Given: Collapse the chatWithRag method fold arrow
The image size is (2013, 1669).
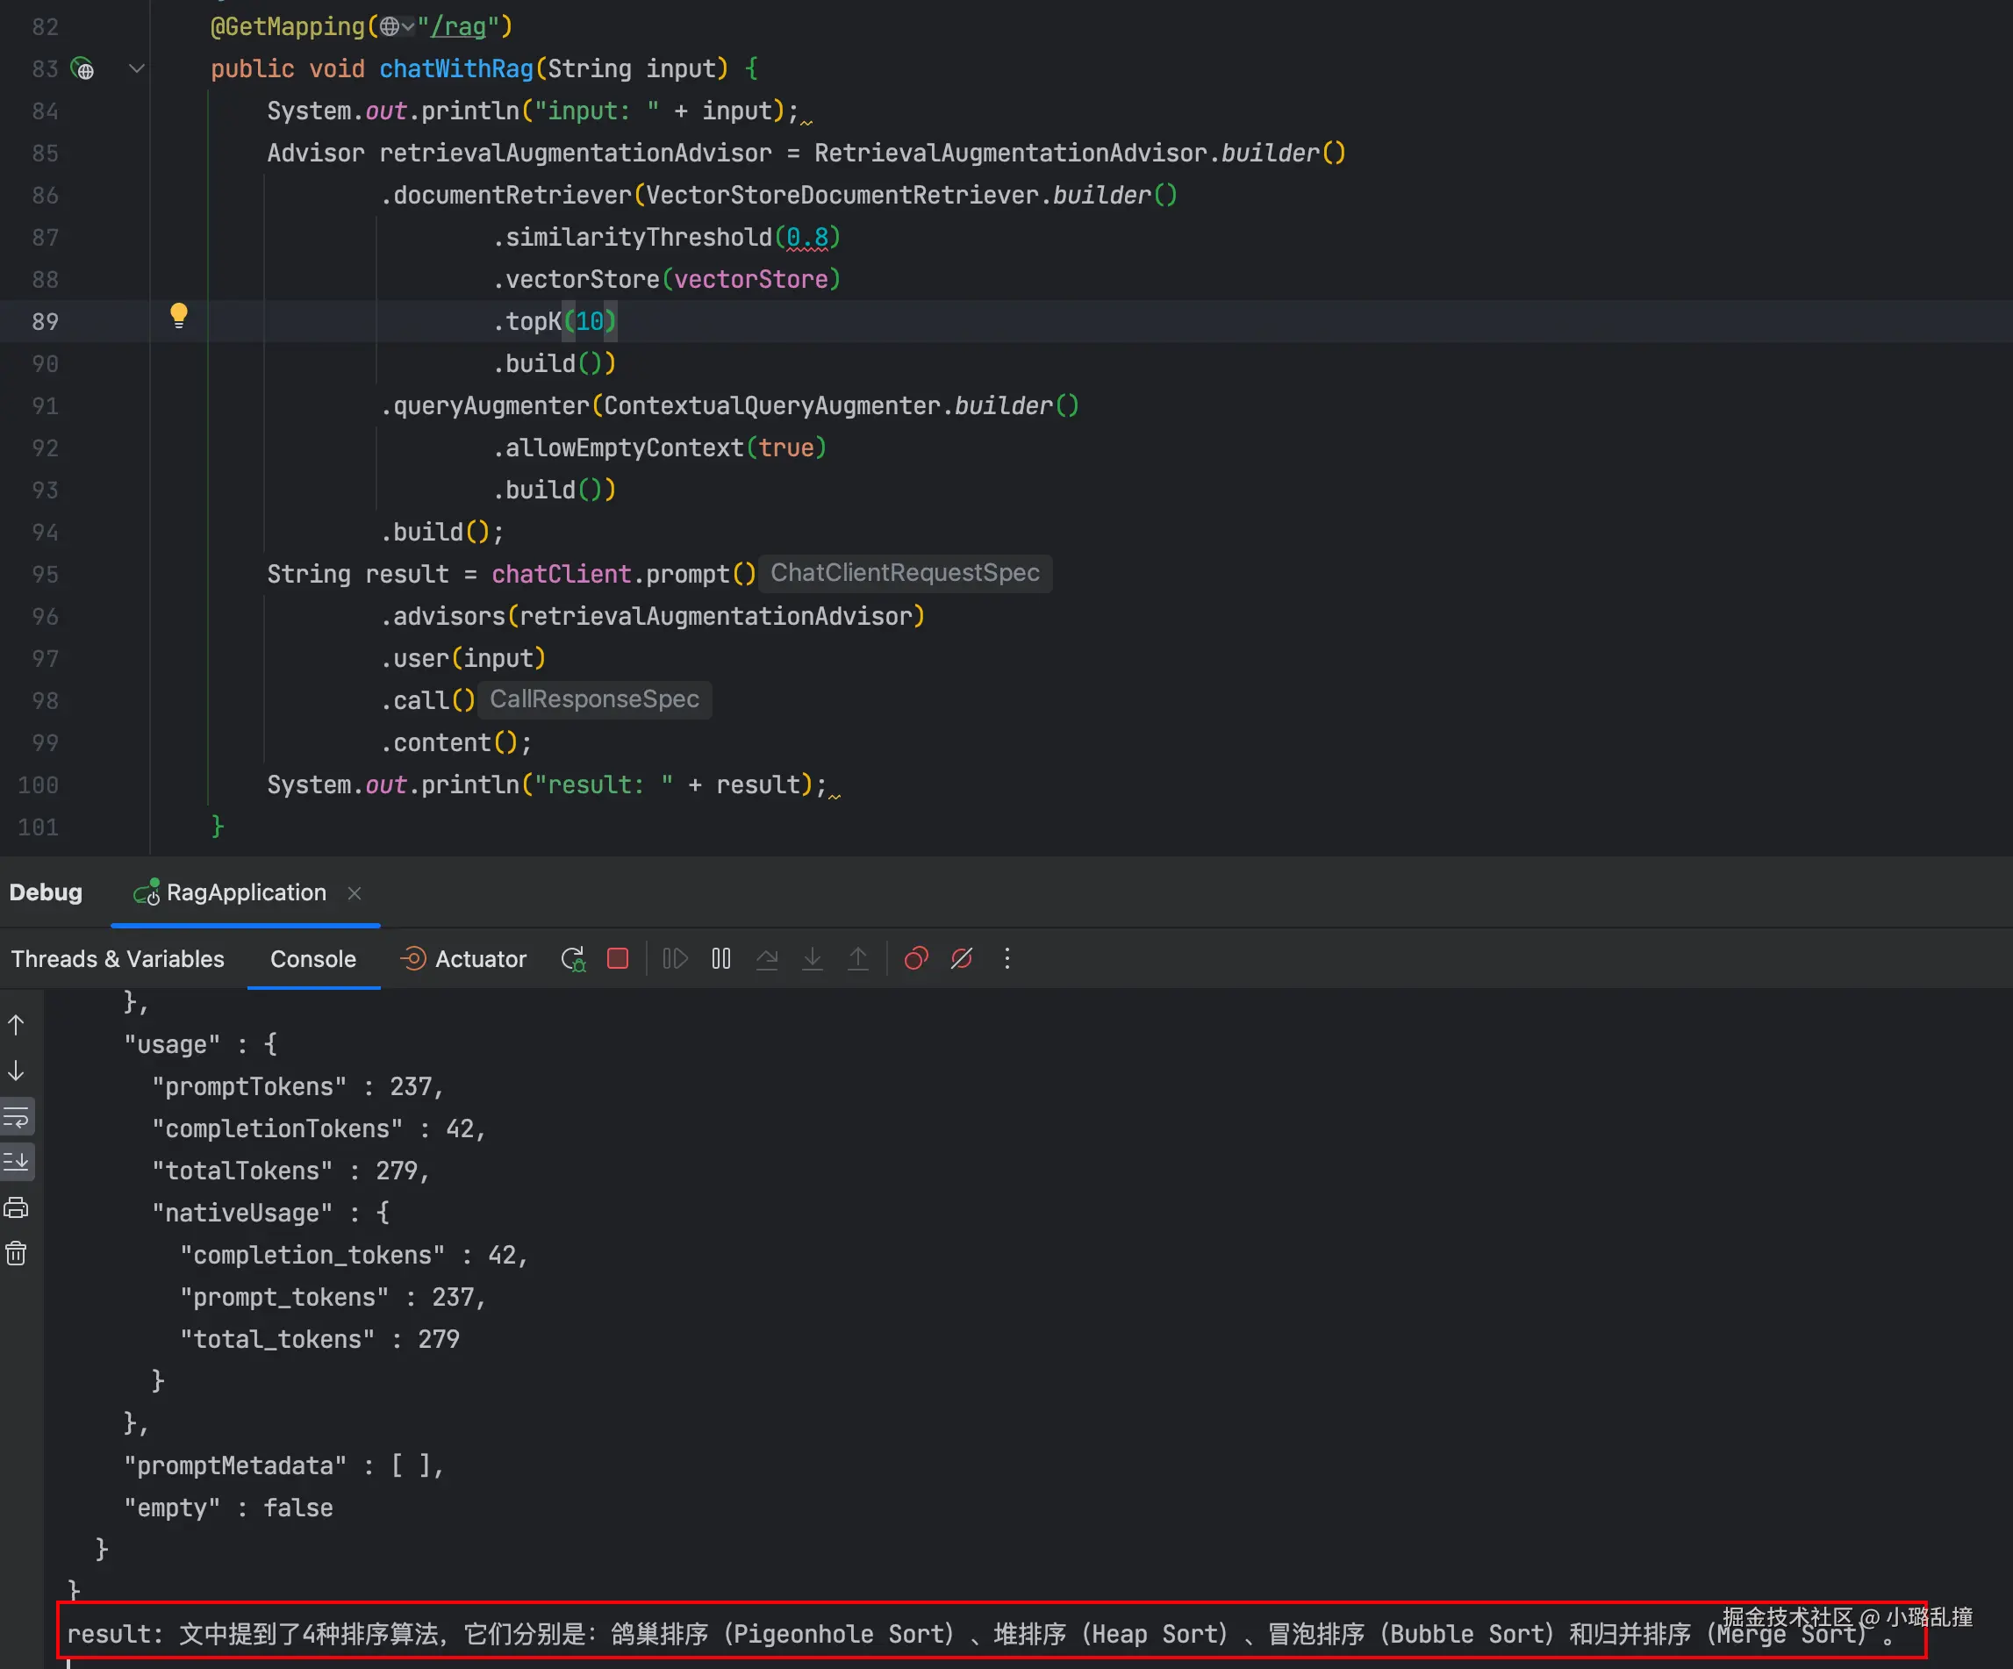Looking at the screenshot, I should (x=136, y=69).
